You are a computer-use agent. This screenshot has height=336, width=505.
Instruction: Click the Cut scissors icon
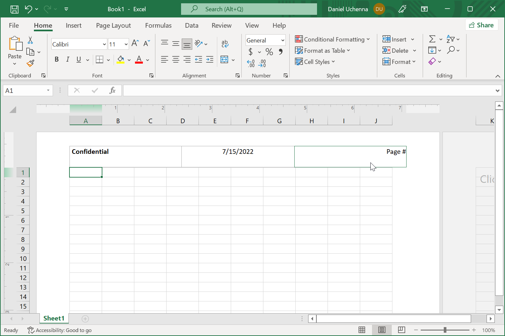[30, 40]
